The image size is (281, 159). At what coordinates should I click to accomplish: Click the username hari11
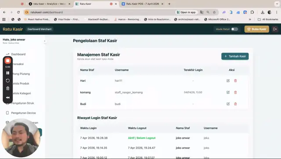click(119, 81)
